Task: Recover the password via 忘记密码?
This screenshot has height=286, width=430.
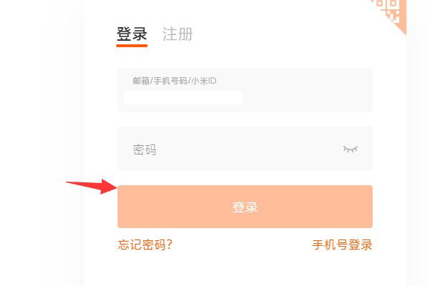Action: (145, 245)
